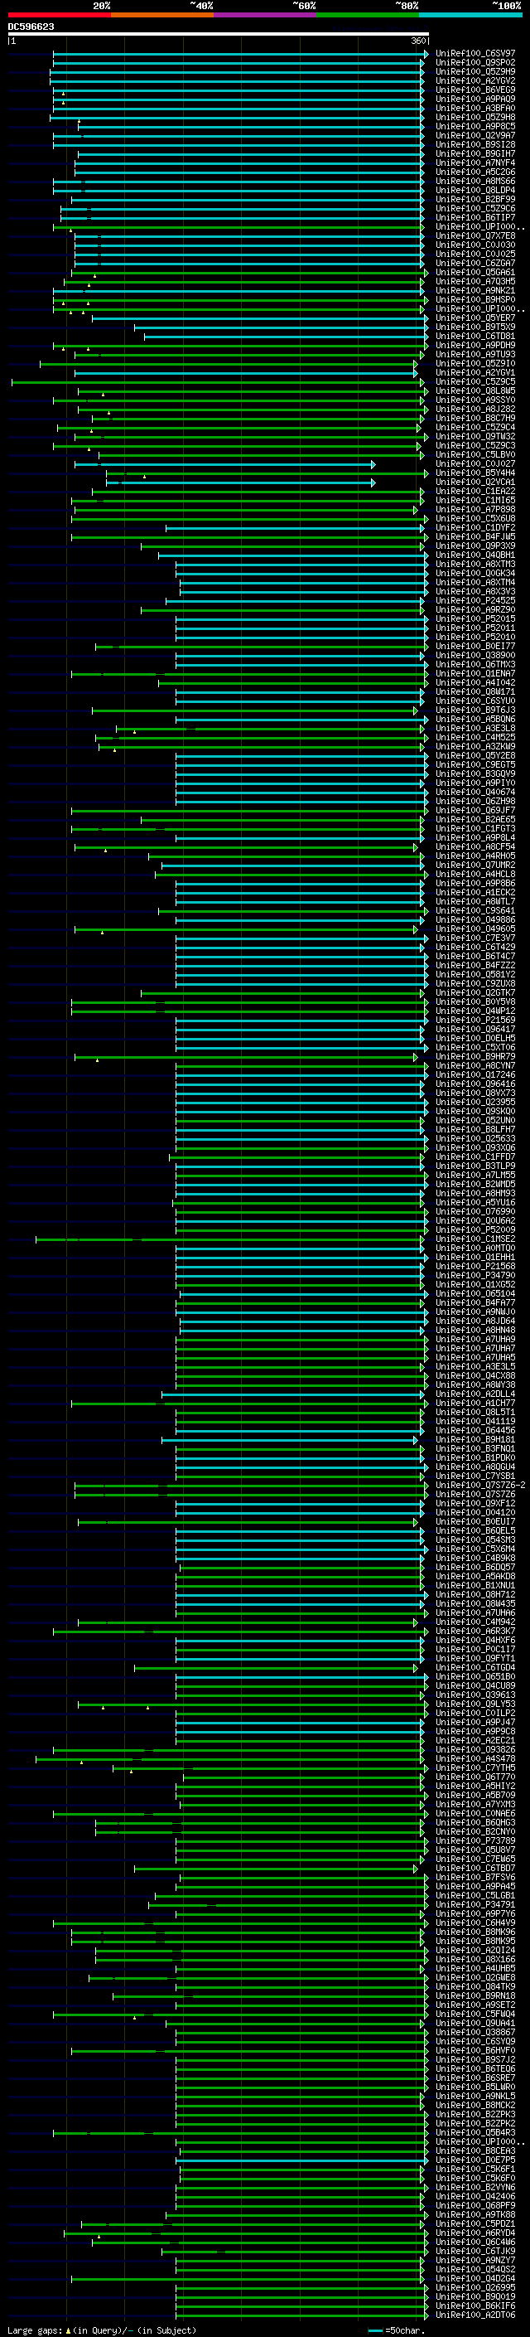Viewport: 530px width, 2337px height.
Task: Select hit UniRef100_Q8W171
Action: click(x=475, y=692)
